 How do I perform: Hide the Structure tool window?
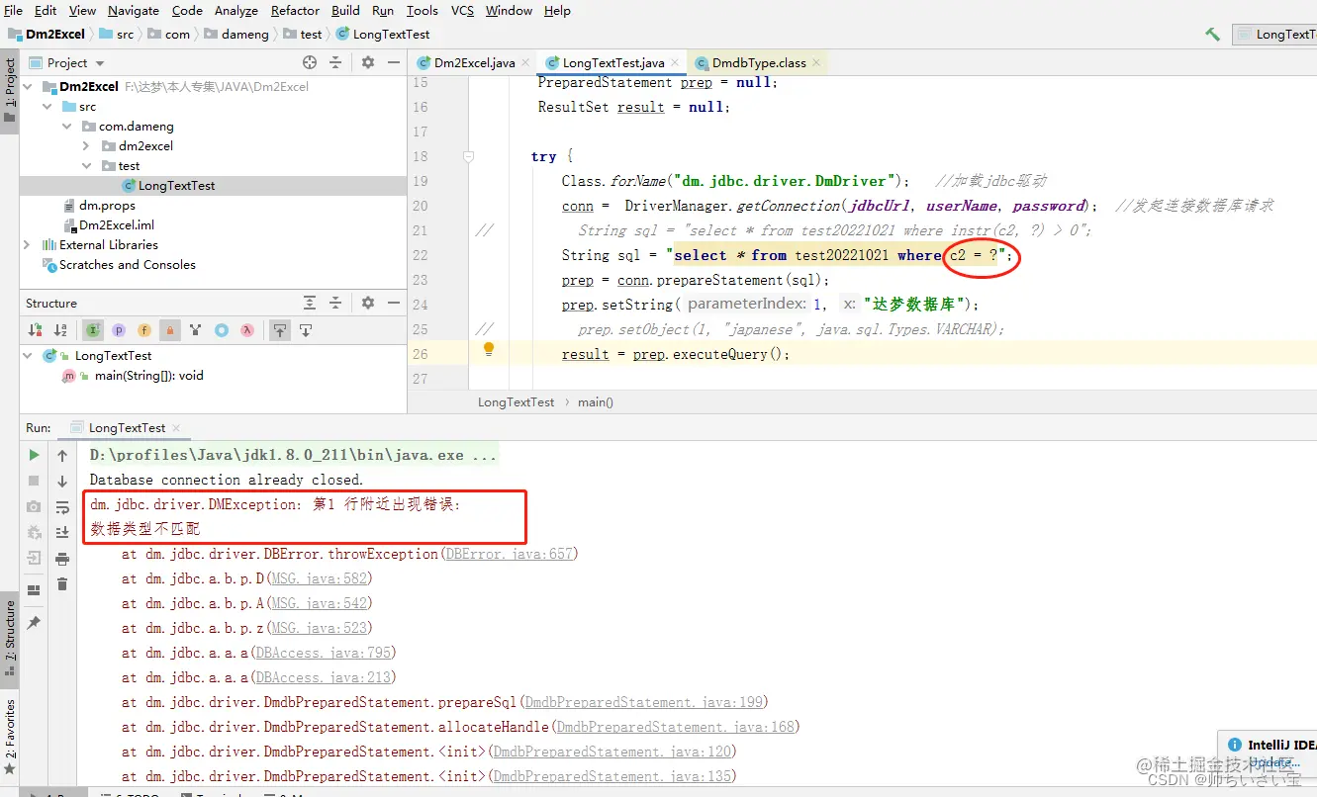tap(394, 303)
